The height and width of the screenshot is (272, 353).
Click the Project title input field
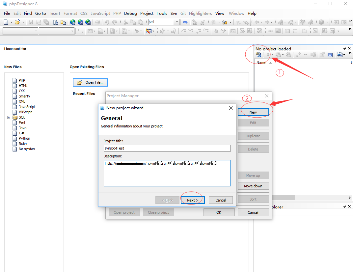pos(167,148)
